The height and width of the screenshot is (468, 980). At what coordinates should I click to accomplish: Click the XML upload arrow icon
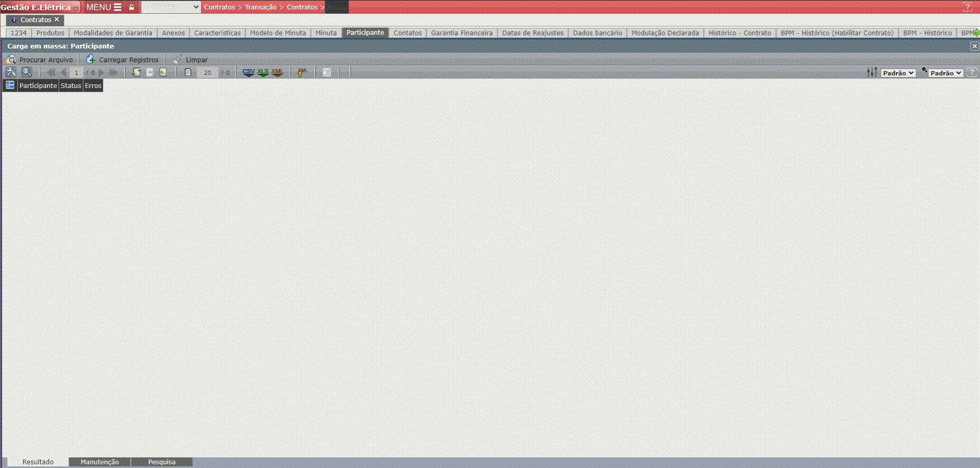click(302, 72)
